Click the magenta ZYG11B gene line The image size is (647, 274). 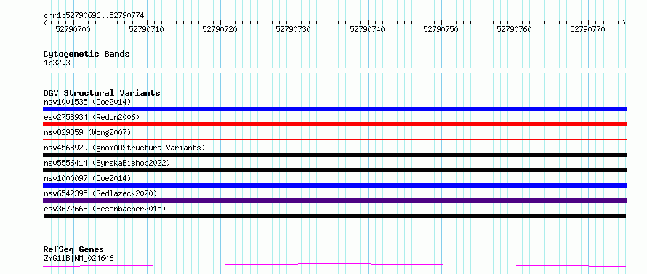coord(334,265)
